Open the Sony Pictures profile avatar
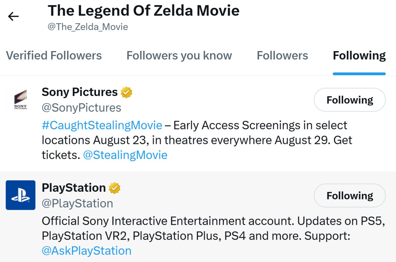396x262 pixels. pyautogui.click(x=20, y=100)
